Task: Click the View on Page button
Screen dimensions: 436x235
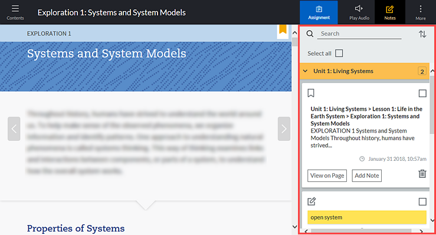Action: pyautogui.click(x=327, y=176)
